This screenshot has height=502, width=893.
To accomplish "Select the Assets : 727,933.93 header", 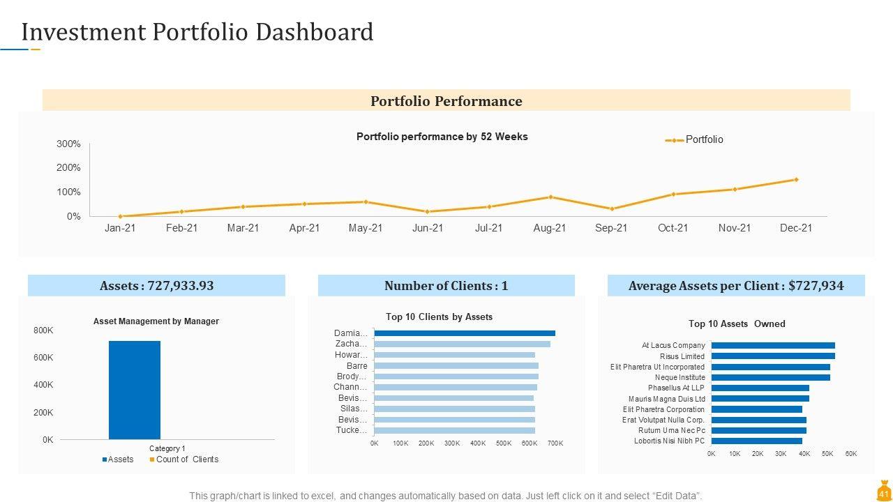I will 156,286.
